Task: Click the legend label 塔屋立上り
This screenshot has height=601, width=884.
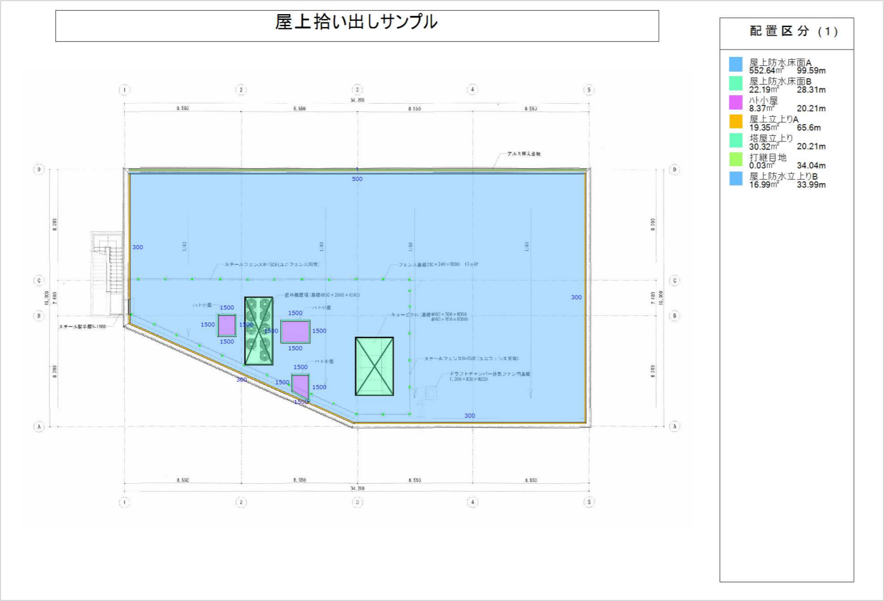Action: [x=771, y=139]
